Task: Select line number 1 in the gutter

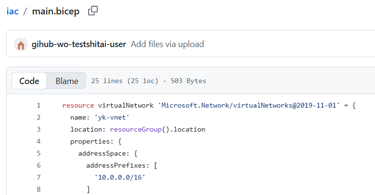Action: coord(38,105)
